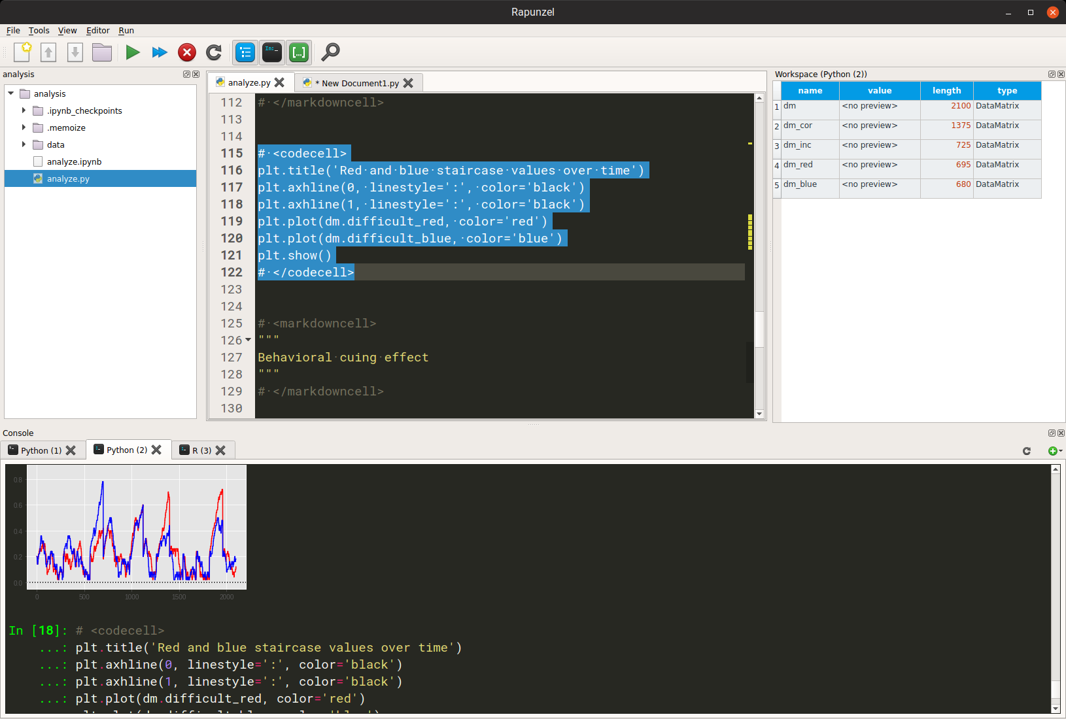
Task: Switch to the R (3) console tab
Action: (x=202, y=450)
